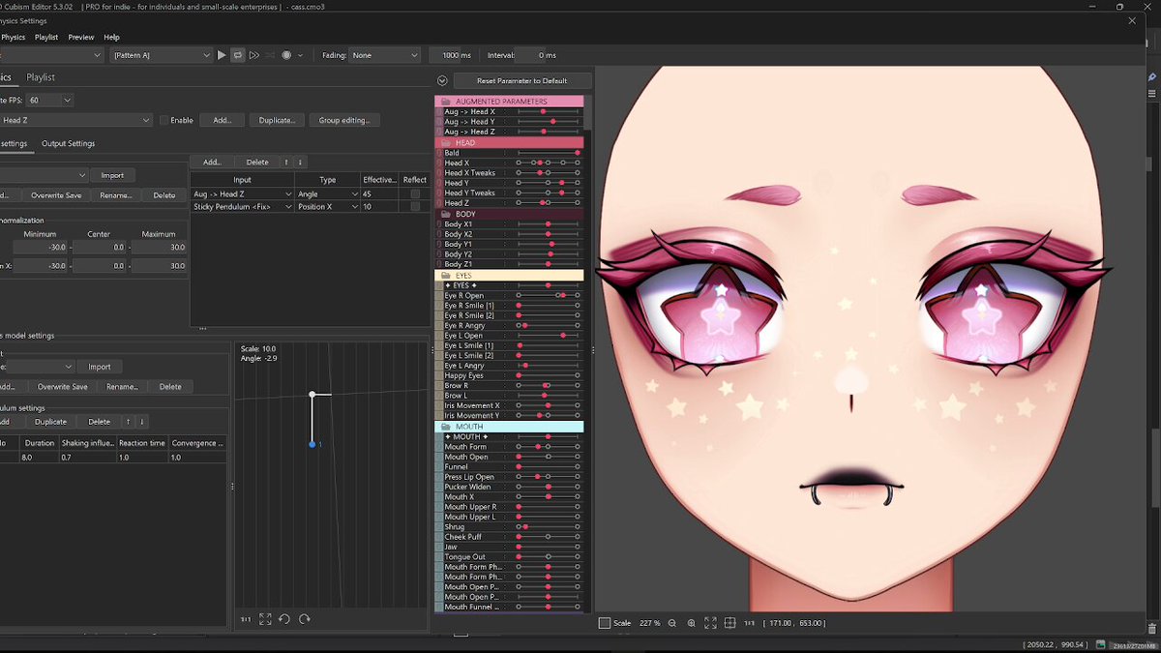Toggle the loop playback icon
1161x653 pixels.
237,55
